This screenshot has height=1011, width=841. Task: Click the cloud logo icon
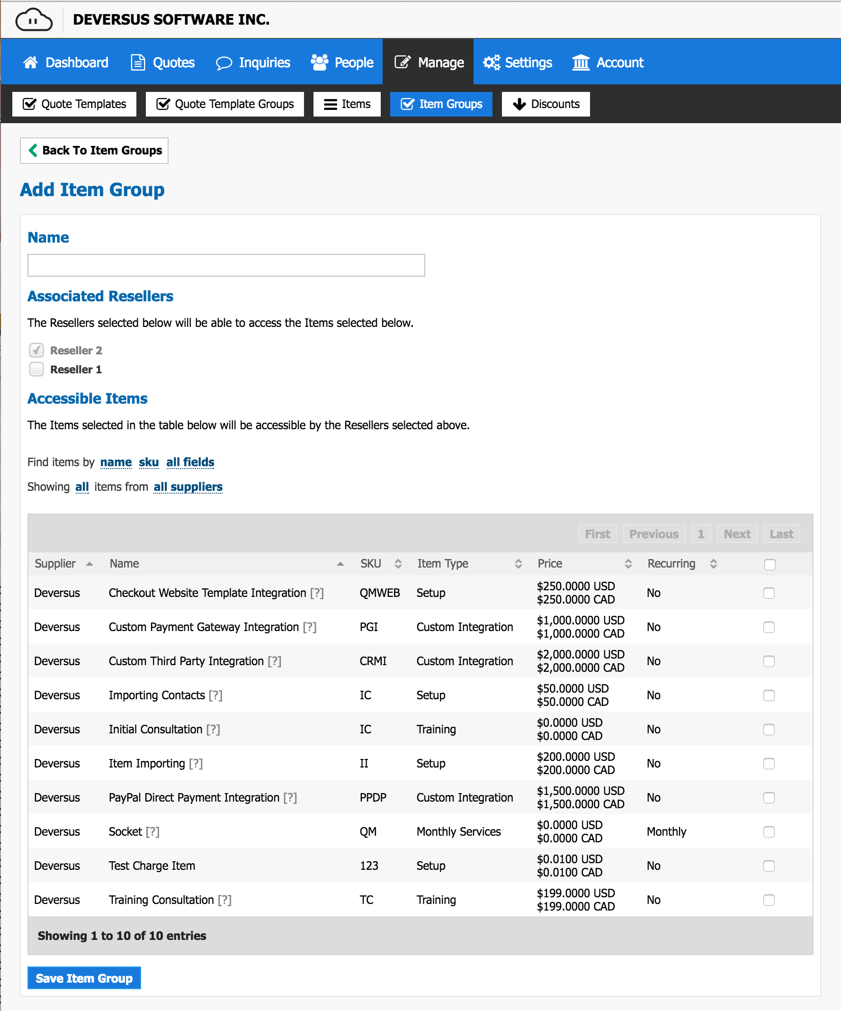pos(34,20)
